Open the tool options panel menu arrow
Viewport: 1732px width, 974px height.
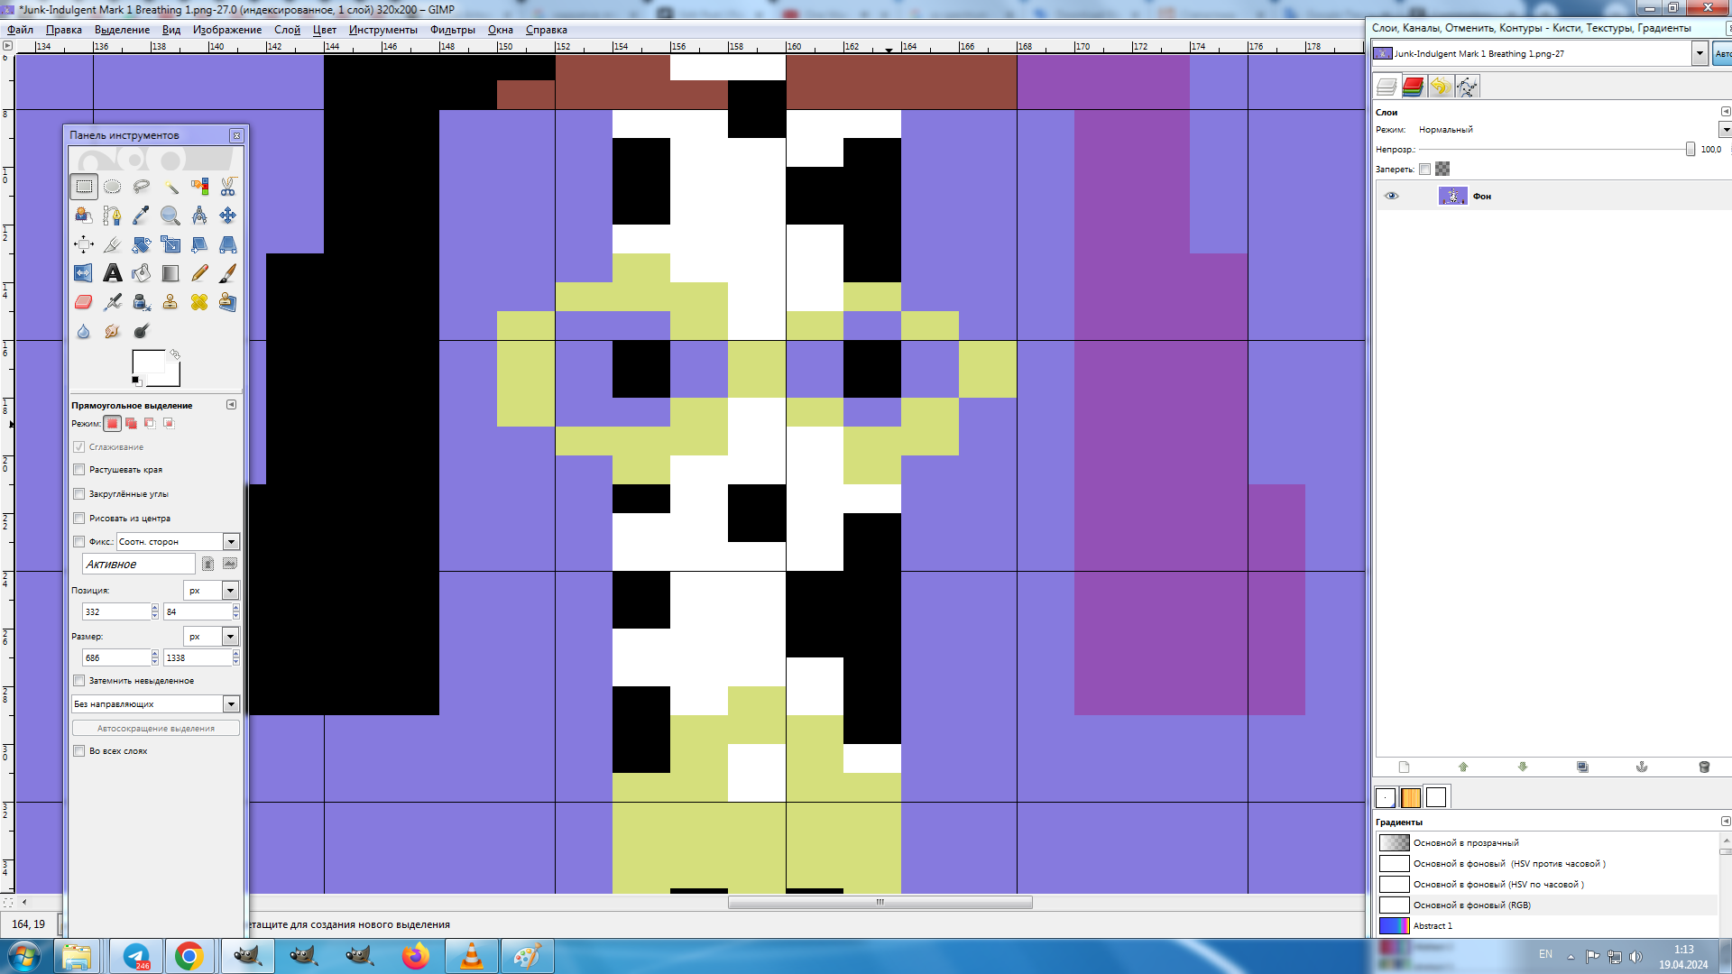click(232, 405)
